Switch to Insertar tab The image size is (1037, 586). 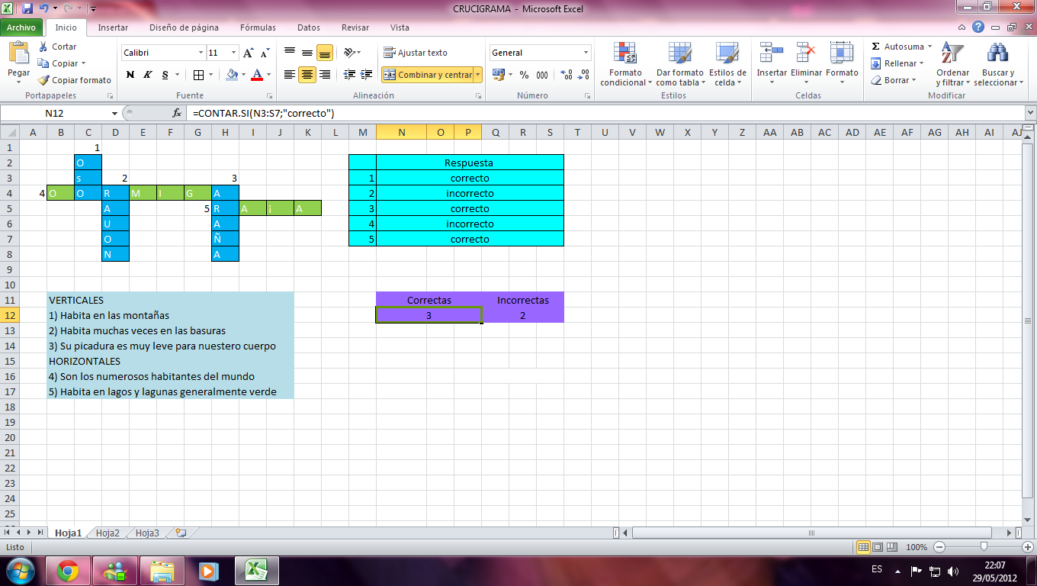tap(113, 27)
